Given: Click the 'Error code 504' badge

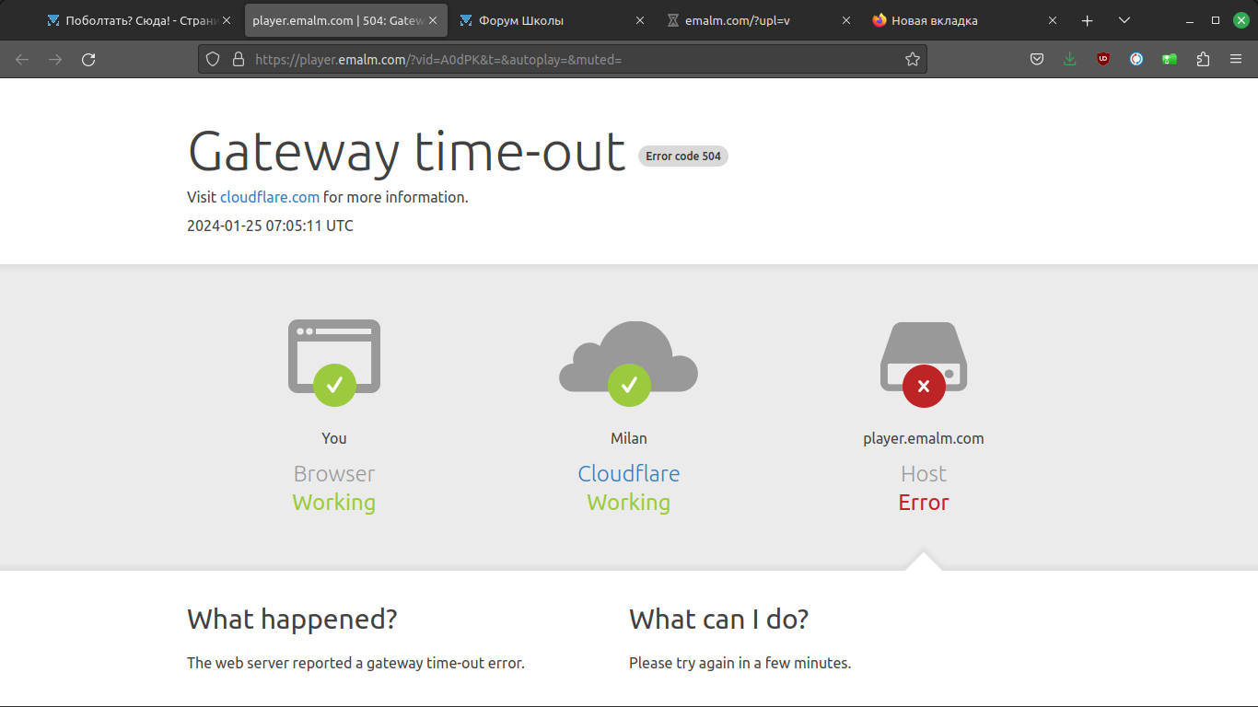Looking at the screenshot, I should click(x=683, y=156).
